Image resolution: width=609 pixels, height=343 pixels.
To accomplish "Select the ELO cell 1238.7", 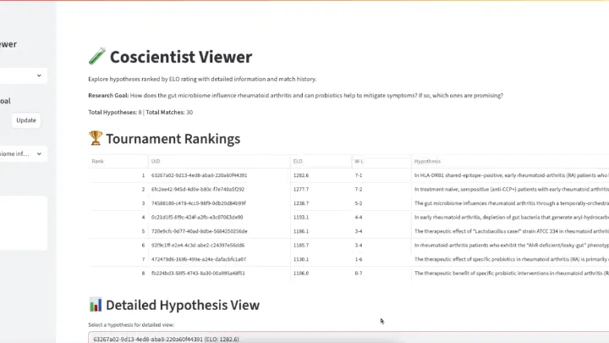I will point(321,203).
